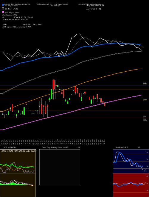Screen dimensions: 149x197
Task: Click the blue 20 Day EMA legend swatch
Action: pyautogui.click(x=3, y=5)
